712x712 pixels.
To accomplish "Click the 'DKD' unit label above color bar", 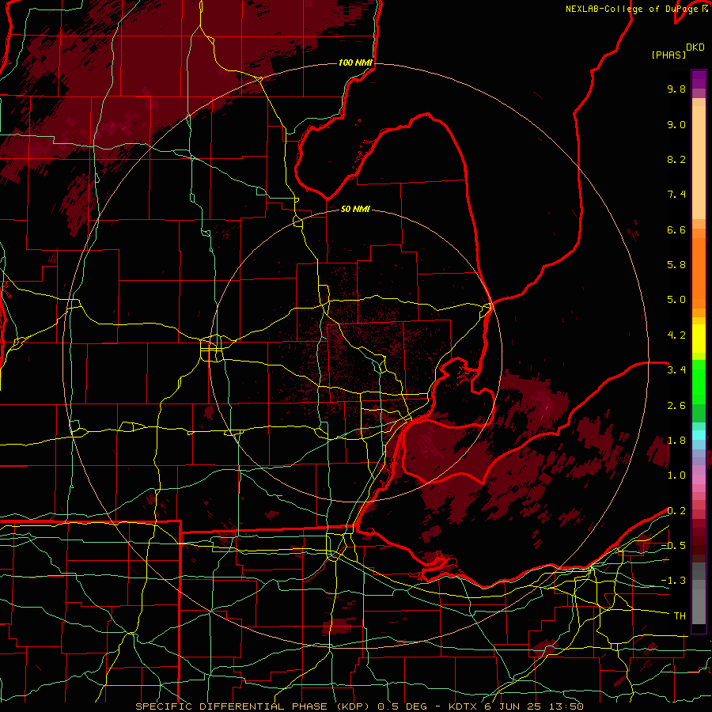I will coord(695,47).
